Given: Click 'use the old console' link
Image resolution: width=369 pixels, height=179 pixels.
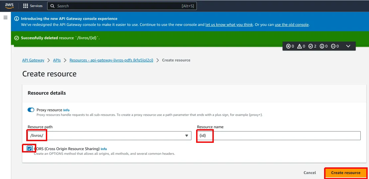Looking at the screenshot, I should pyautogui.click(x=292, y=25).
